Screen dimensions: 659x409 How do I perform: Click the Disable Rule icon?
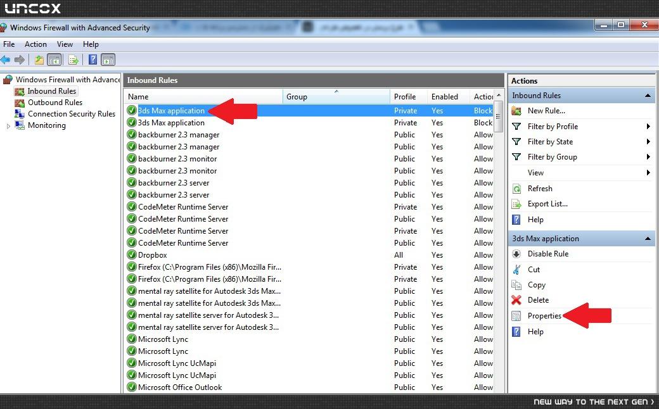click(516, 254)
